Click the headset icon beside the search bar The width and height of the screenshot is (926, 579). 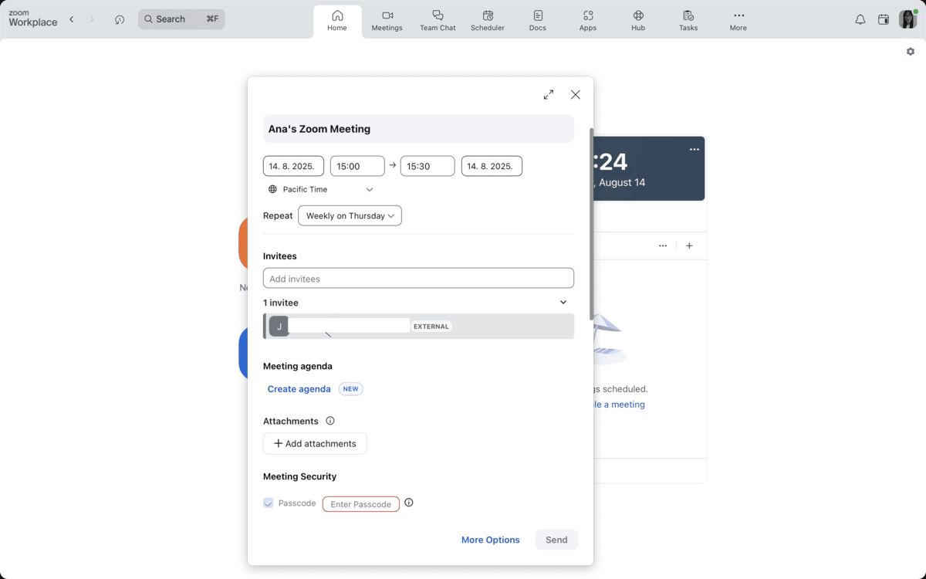pyautogui.click(x=120, y=19)
